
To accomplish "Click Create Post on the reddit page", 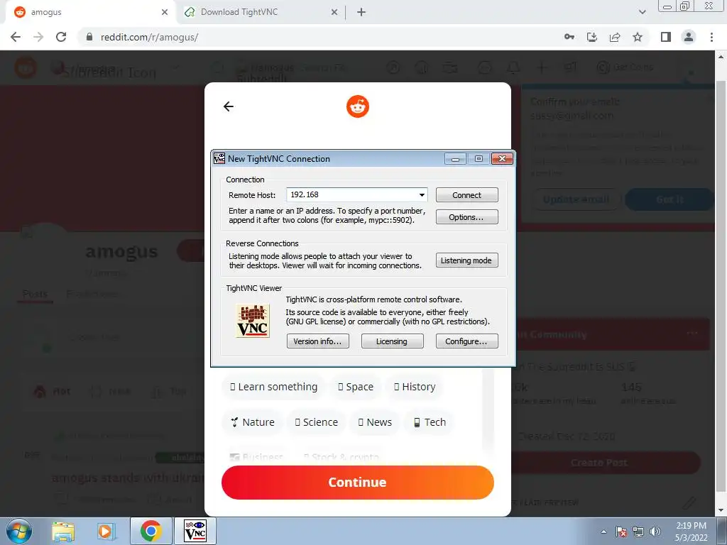I will (x=599, y=463).
